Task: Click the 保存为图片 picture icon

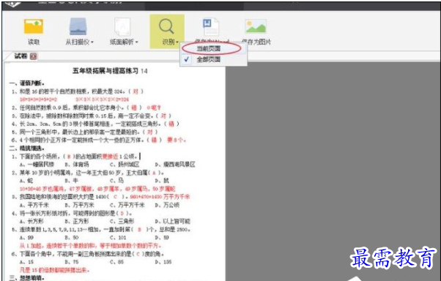Action: click(256, 26)
